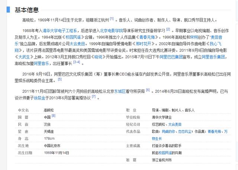Click reference [6] after 看守所获释
Viewport: 238px width, 170px height.
point(148,89)
